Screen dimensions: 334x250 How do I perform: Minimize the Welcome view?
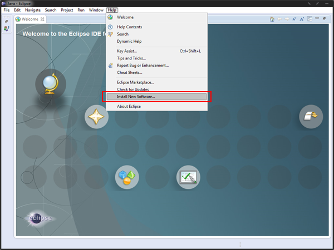317,18
